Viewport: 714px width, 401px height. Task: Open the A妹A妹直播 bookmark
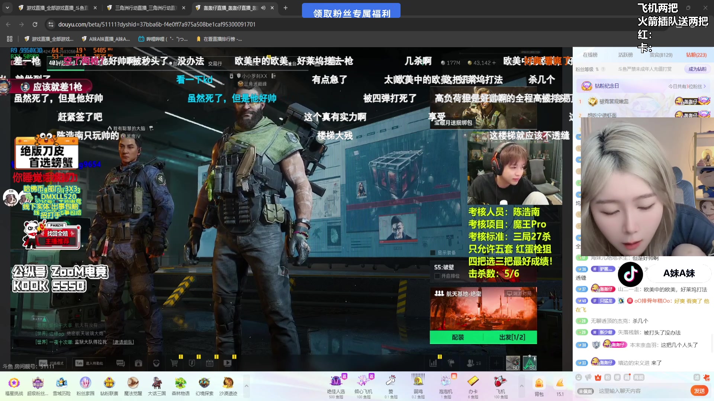(x=106, y=39)
